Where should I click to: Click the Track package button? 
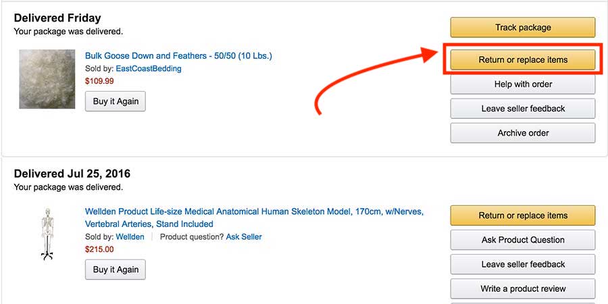(522, 28)
